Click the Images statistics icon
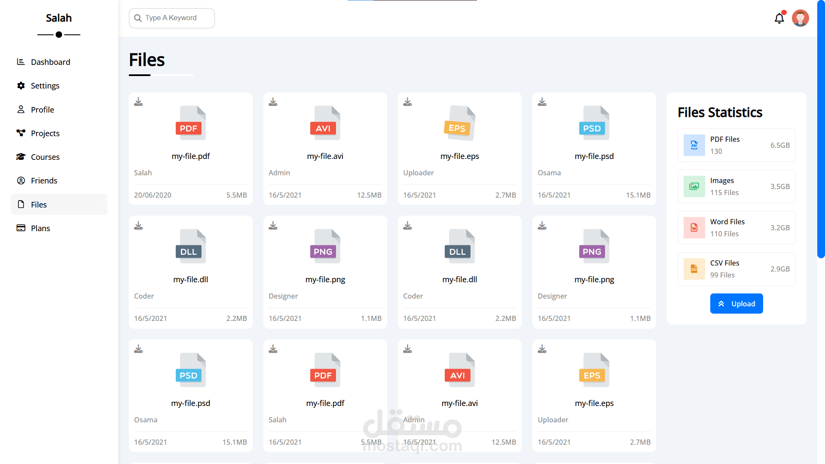The image size is (825, 464). [694, 186]
